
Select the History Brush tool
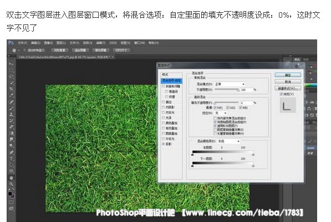(11, 120)
